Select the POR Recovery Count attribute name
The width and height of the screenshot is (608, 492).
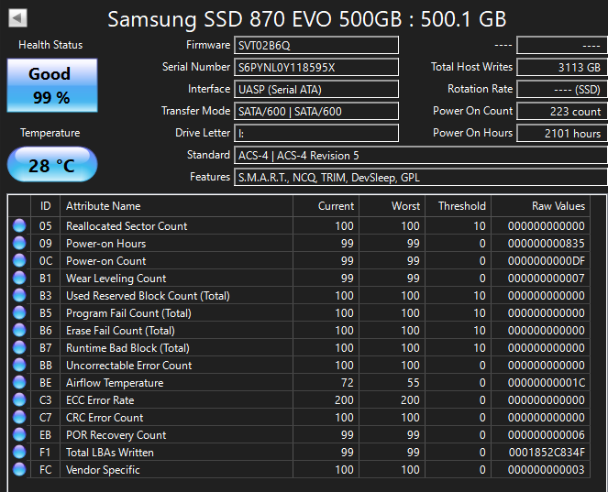click(x=116, y=435)
